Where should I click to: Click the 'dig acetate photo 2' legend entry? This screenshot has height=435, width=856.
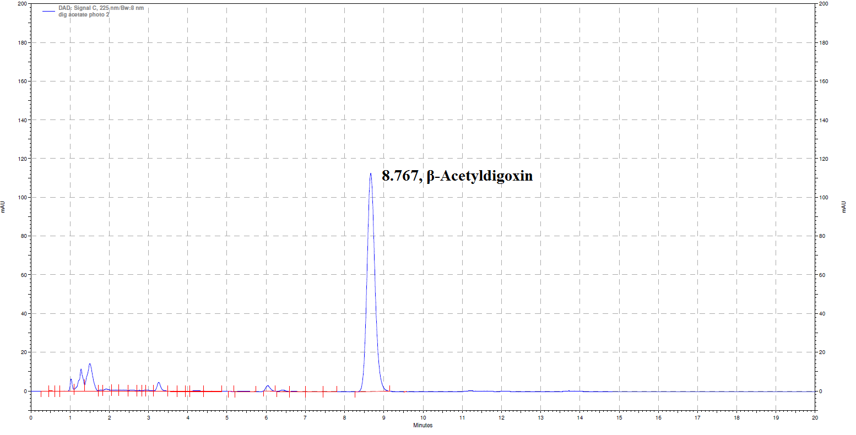click(x=84, y=15)
